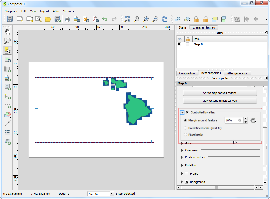Open the Layout menu
The width and height of the screenshot is (270, 199).
(45, 11)
